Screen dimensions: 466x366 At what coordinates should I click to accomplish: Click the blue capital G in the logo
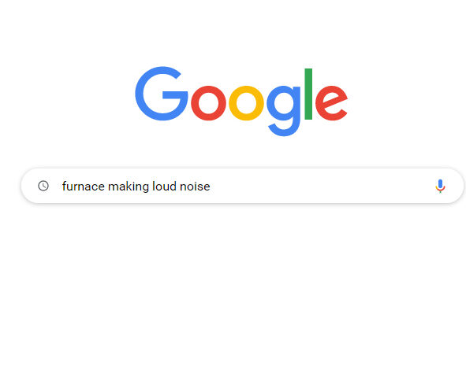pyautogui.click(x=162, y=94)
